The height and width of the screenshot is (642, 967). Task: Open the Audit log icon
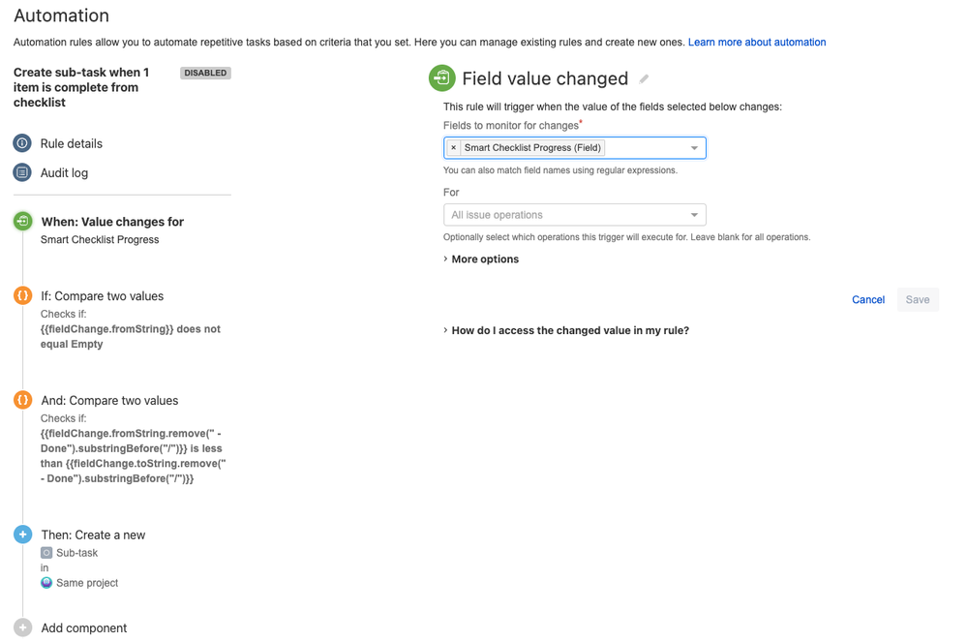(22, 172)
